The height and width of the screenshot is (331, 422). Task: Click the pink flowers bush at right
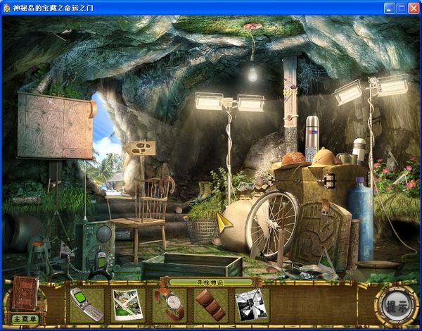click(396, 175)
